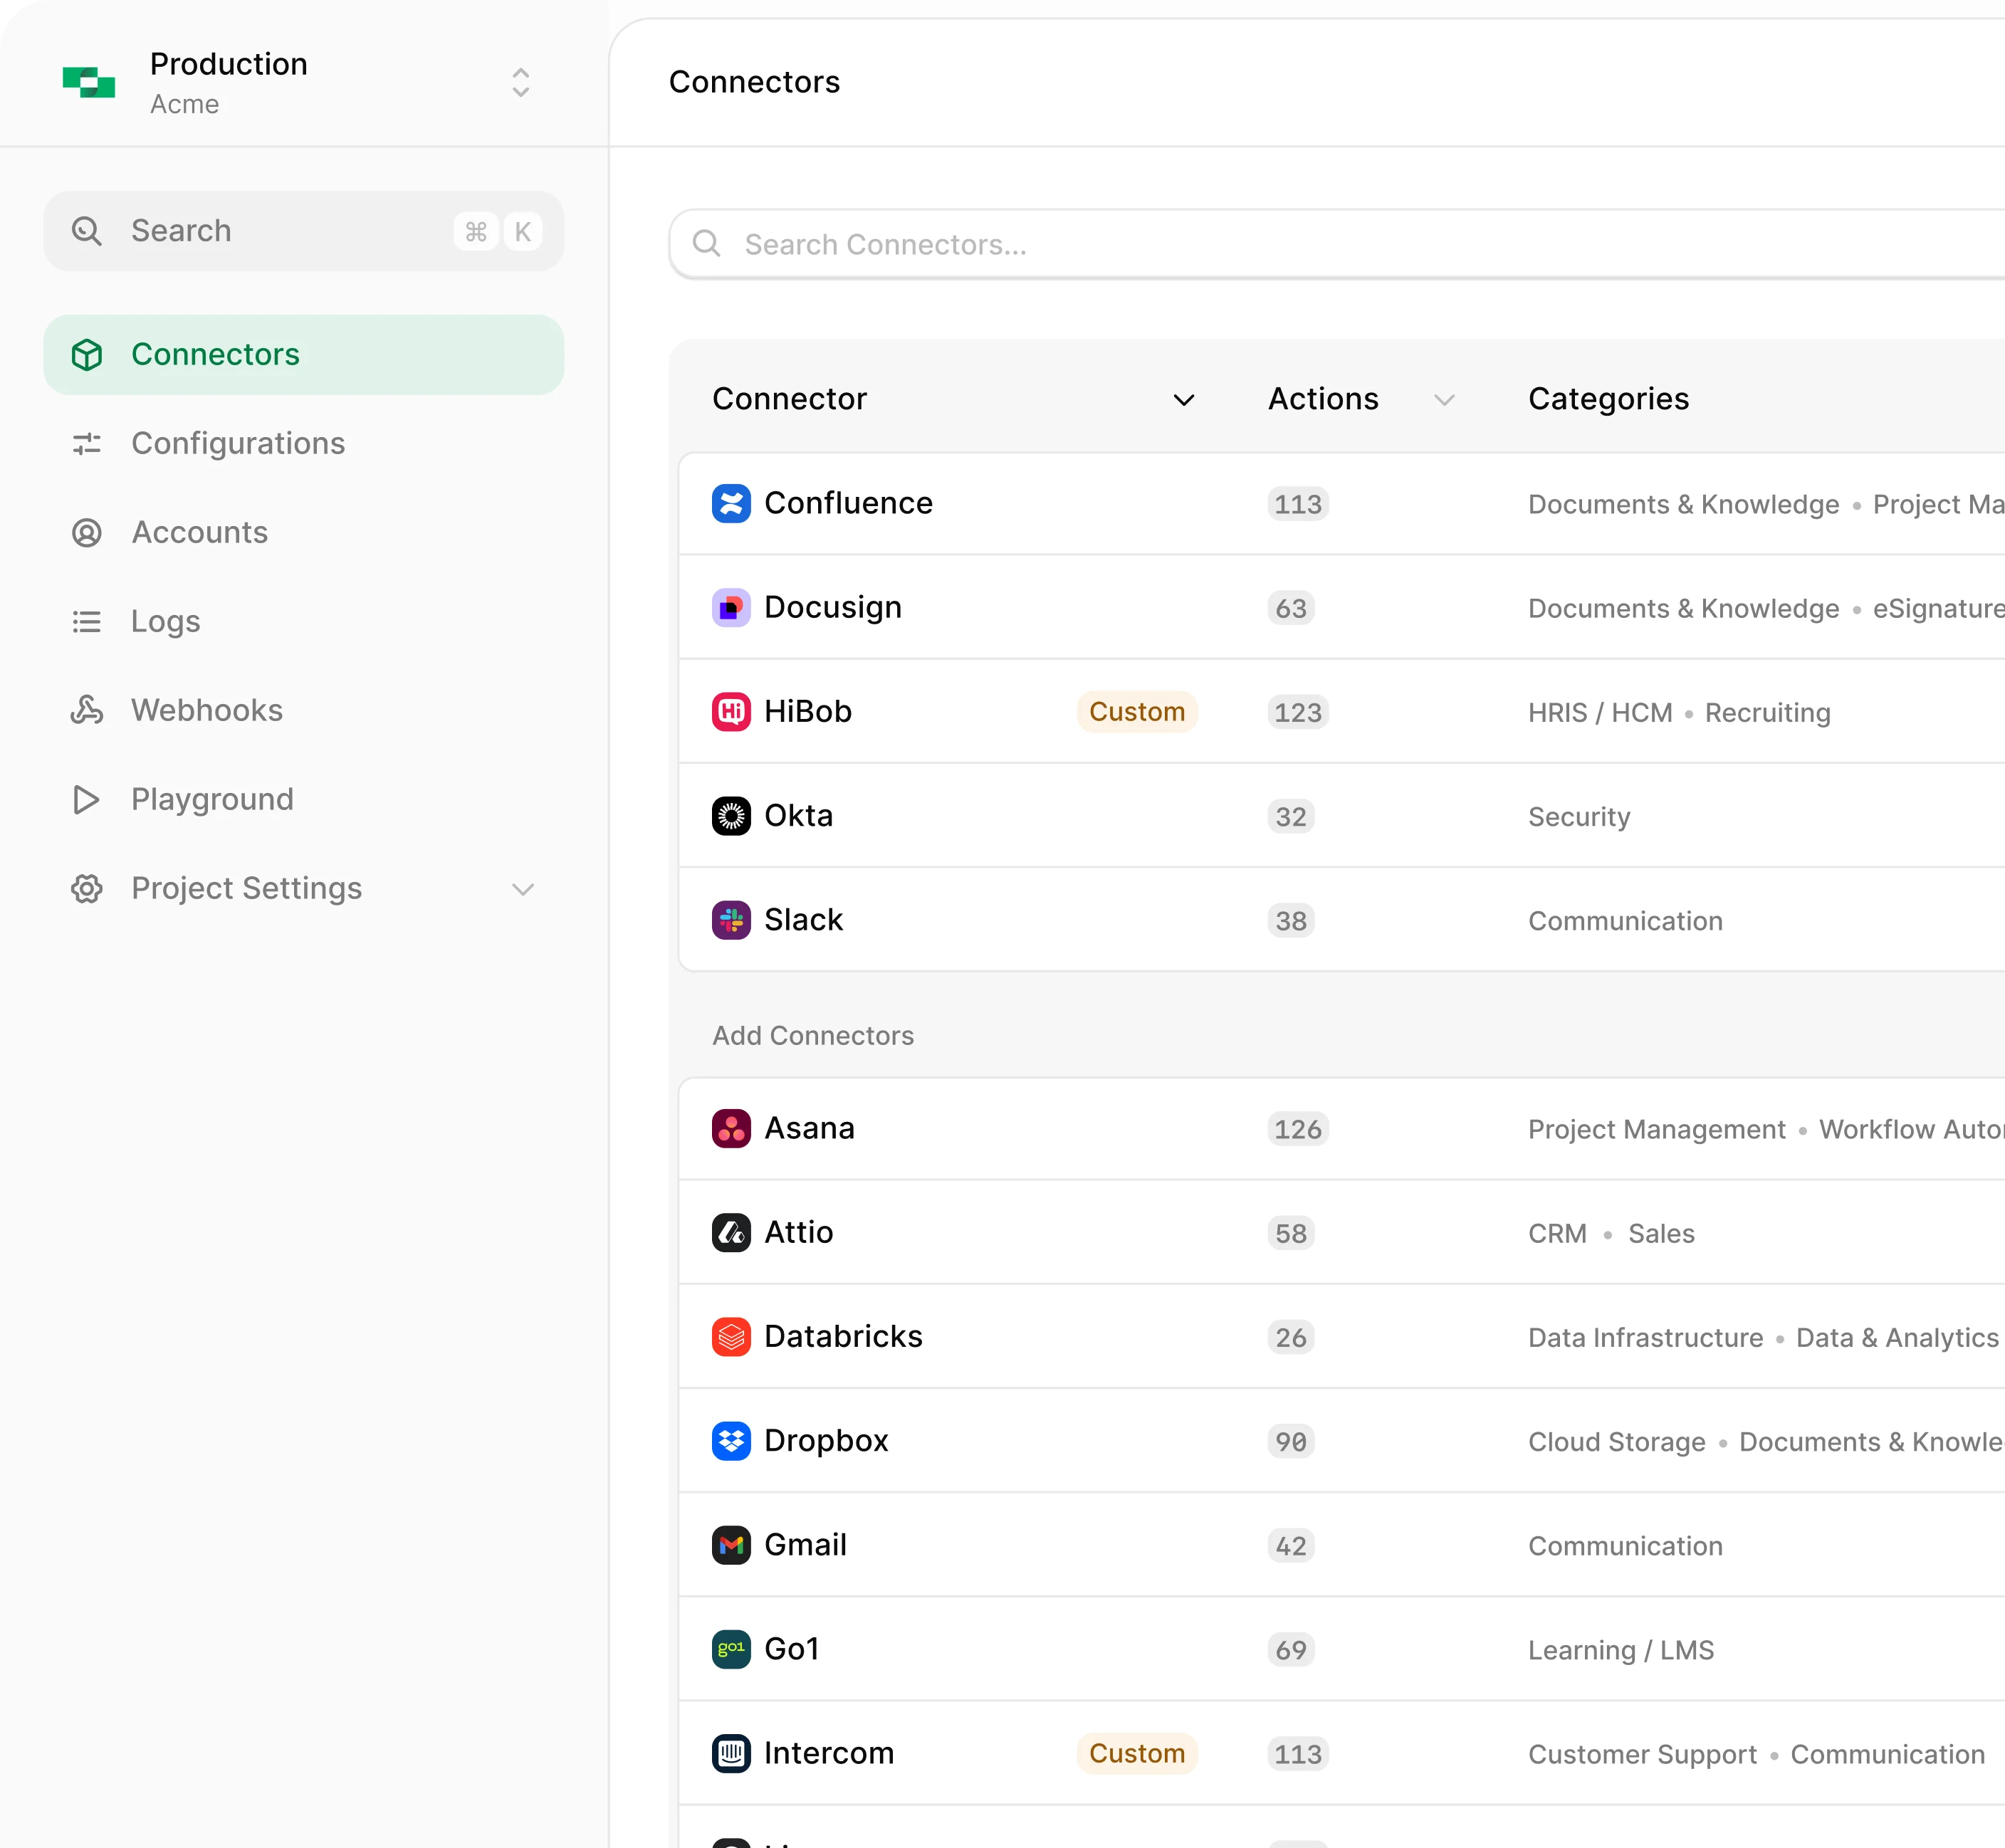Click the Slack logo icon

(x=731, y=920)
